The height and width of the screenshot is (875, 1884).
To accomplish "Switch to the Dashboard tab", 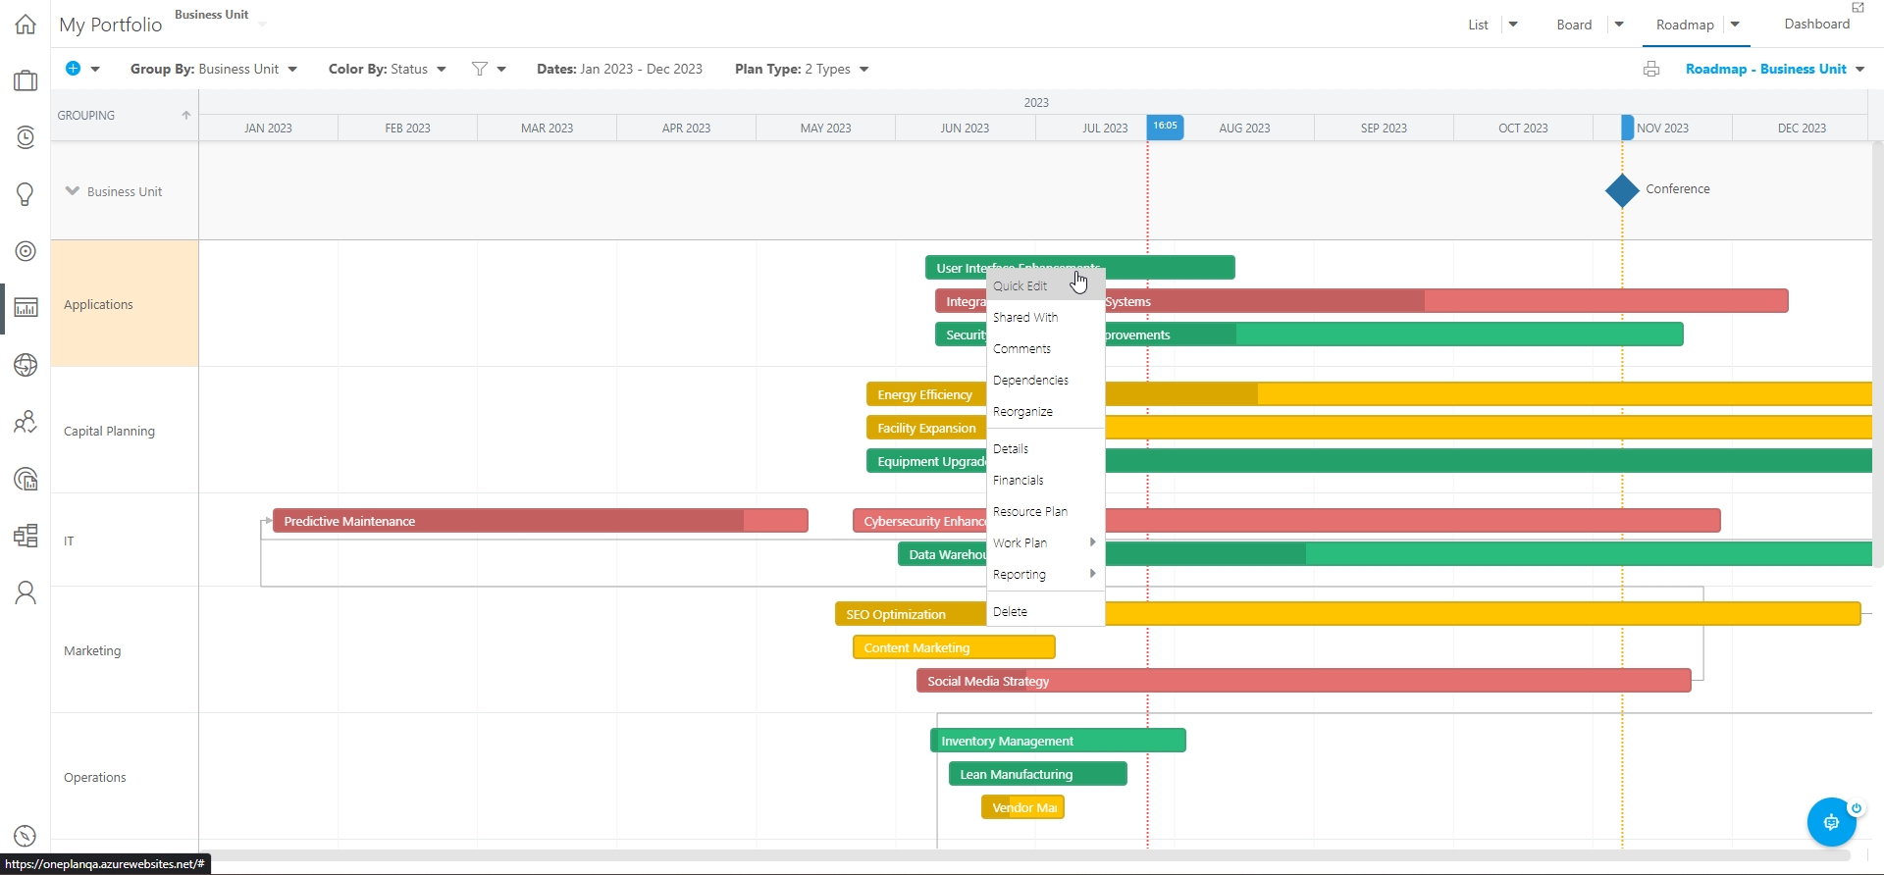I will click(1816, 24).
